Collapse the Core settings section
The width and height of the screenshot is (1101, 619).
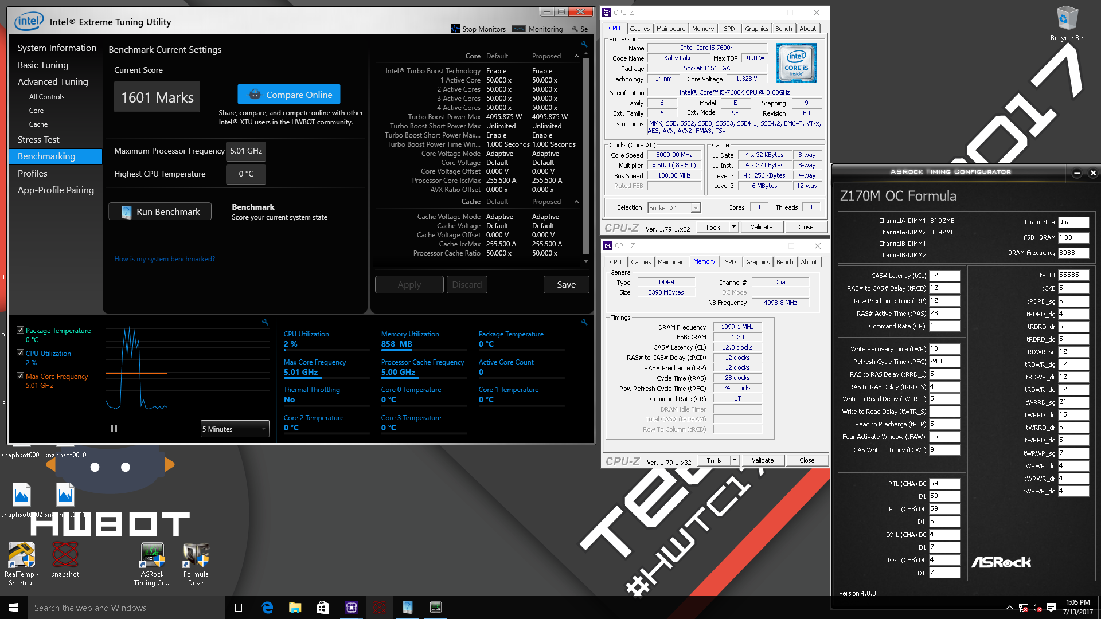point(576,56)
